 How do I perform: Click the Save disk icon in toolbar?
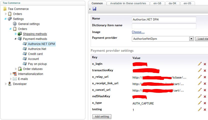[x=94, y=9]
